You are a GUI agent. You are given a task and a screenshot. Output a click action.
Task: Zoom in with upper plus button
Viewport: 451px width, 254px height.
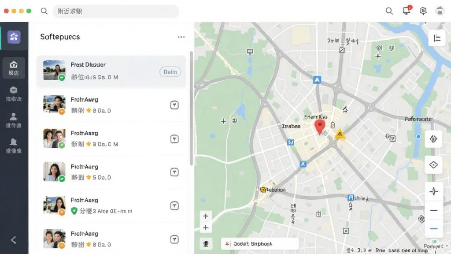(206, 216)
